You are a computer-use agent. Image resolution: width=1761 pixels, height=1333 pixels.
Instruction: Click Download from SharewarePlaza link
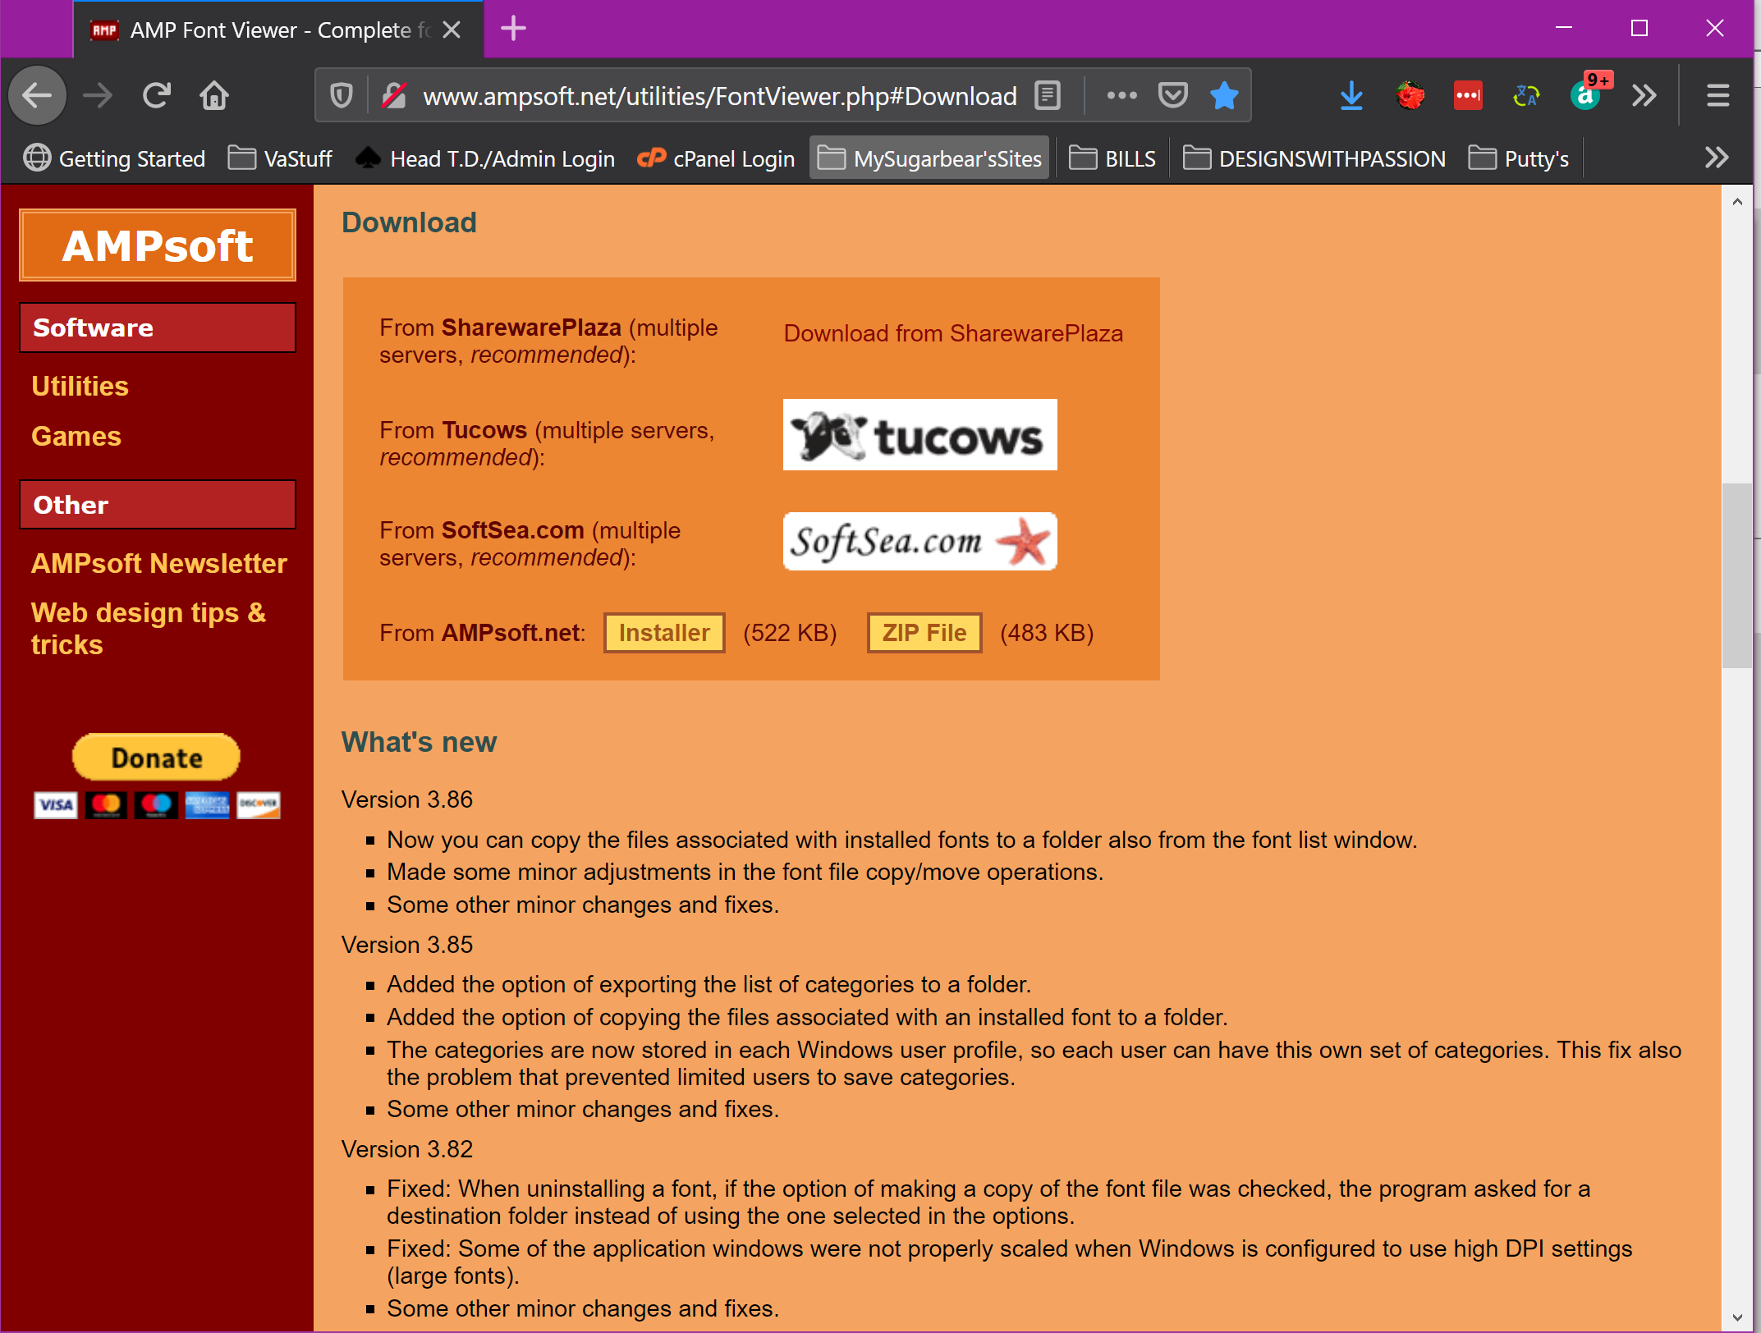(x=952, y=333)
